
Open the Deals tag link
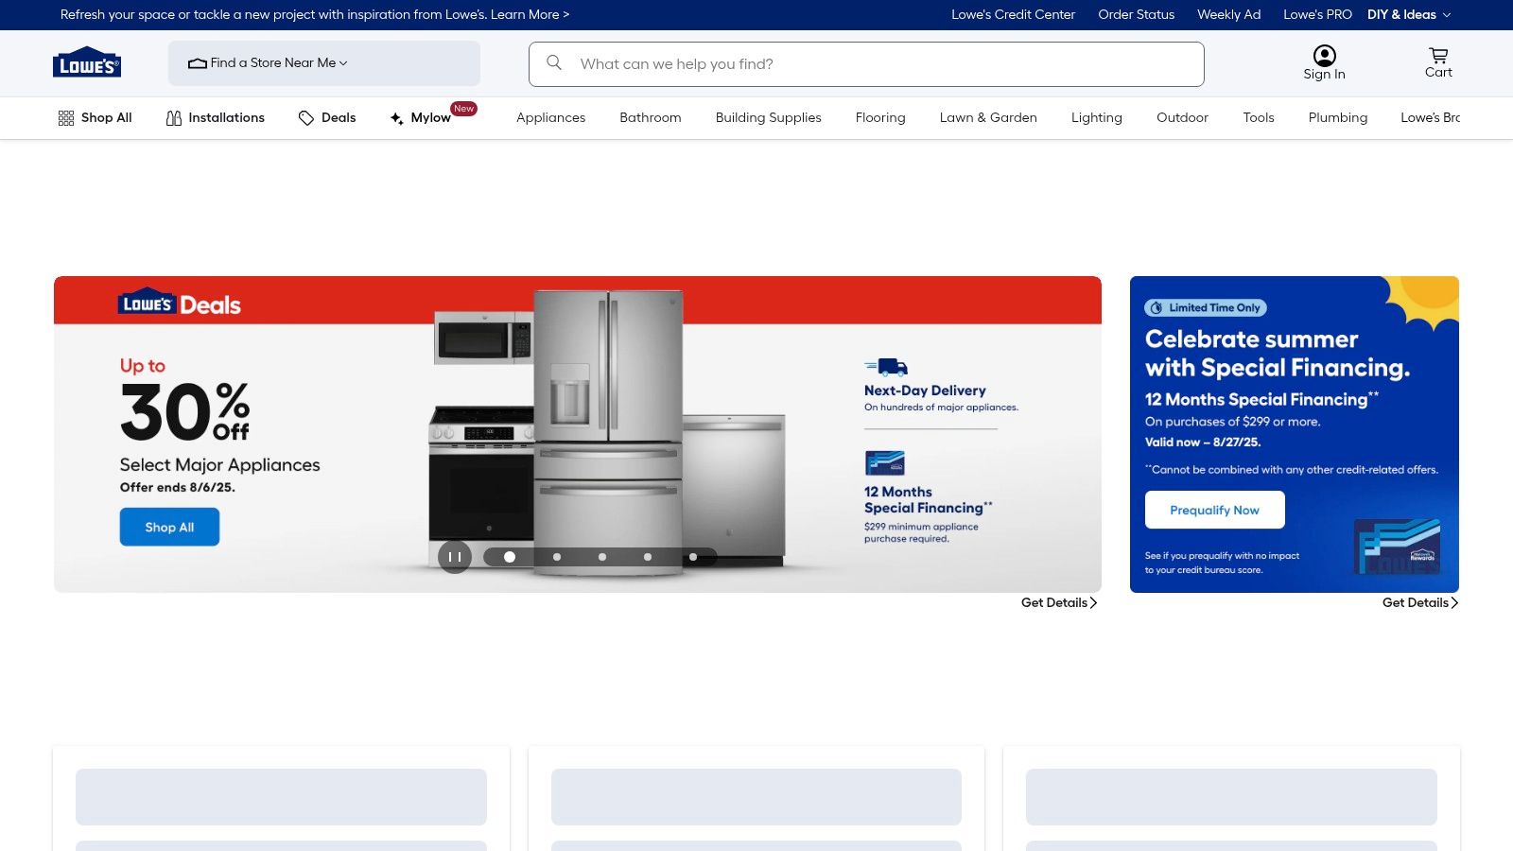[327, 118]
